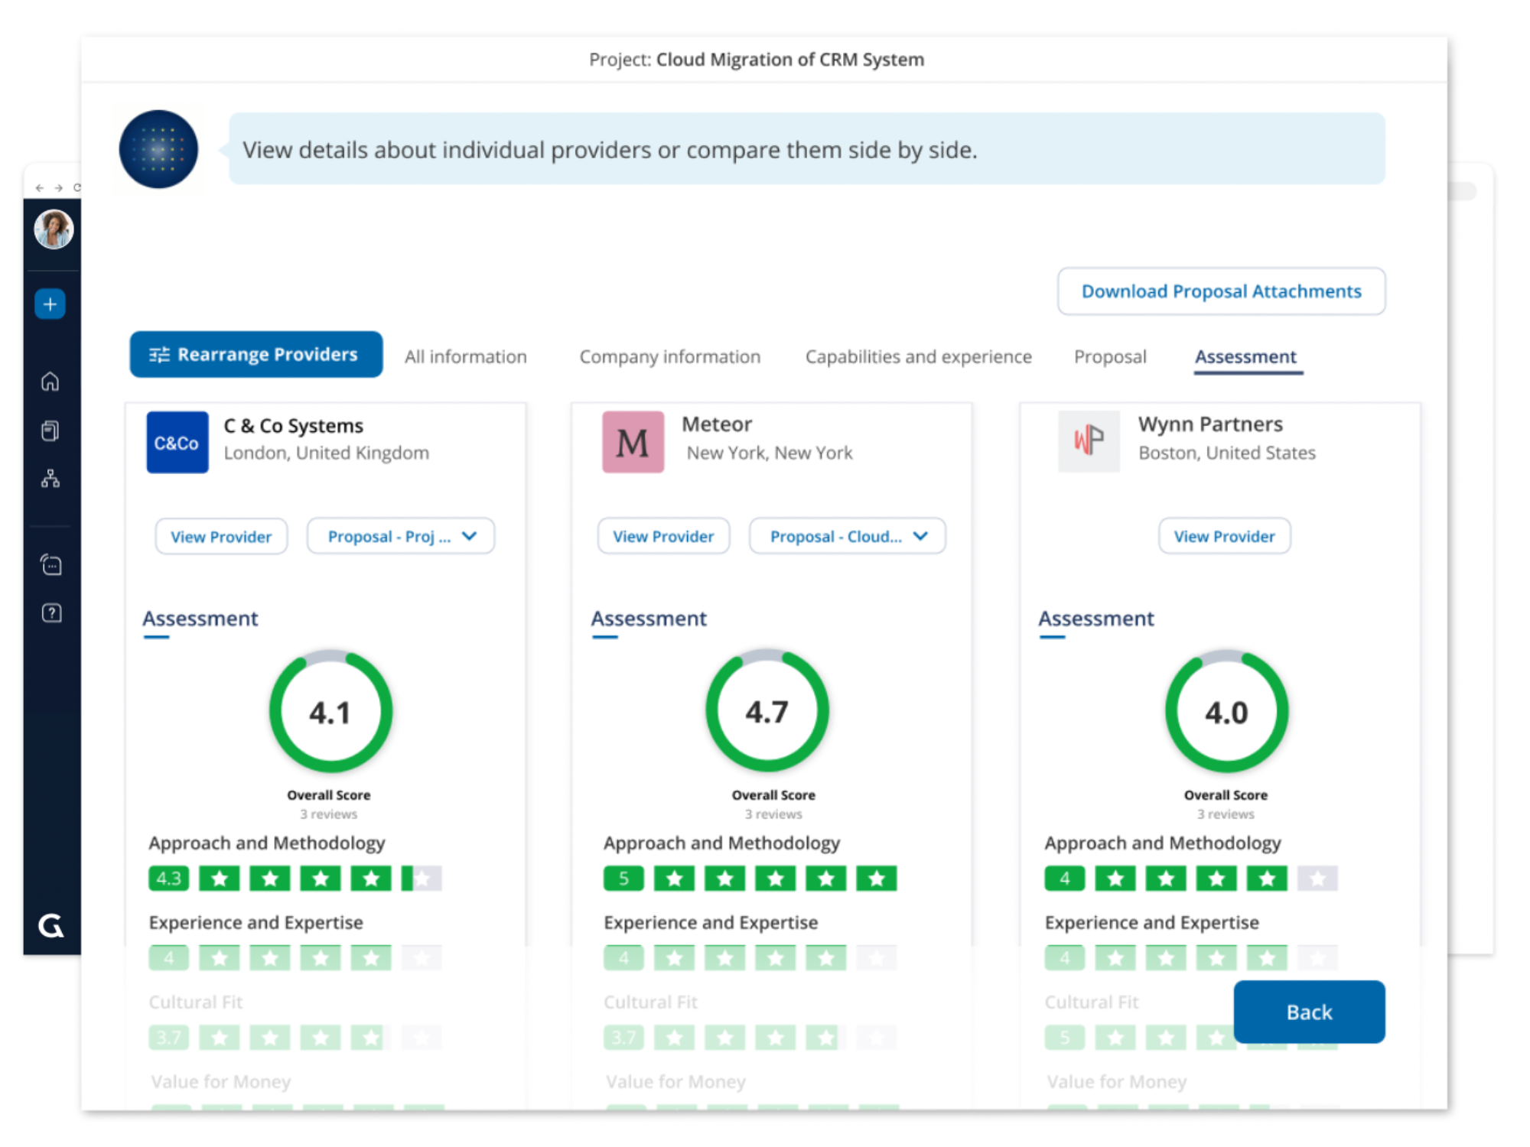Click the browser back arrow
Screen dimensions: 1530x1147
[x=40, y=188]
